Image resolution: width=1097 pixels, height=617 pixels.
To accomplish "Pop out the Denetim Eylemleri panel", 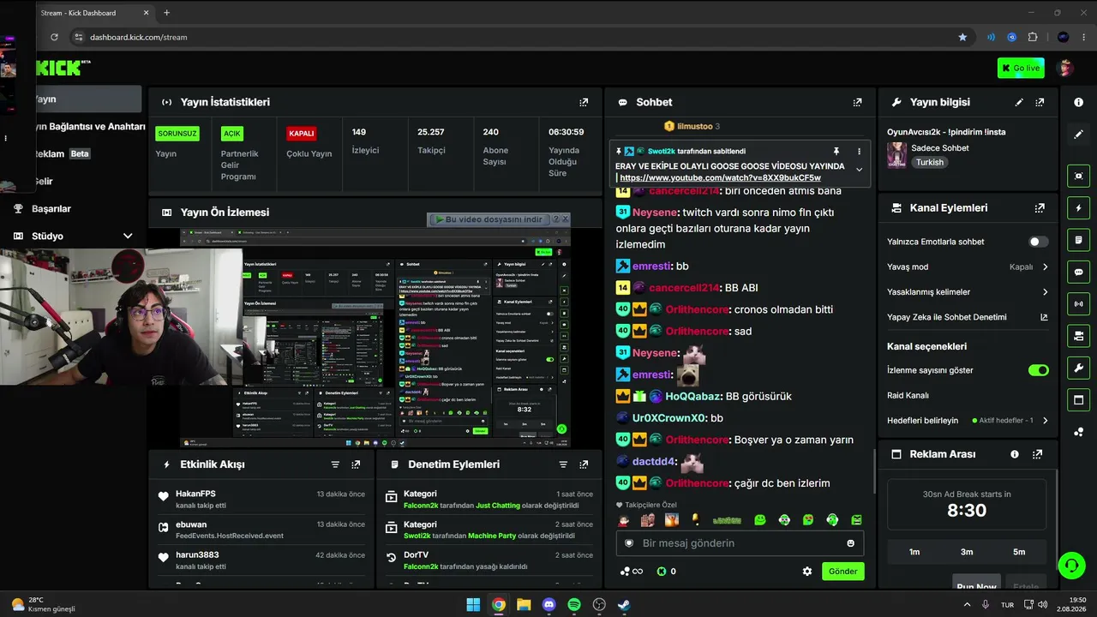I will 584,464.
